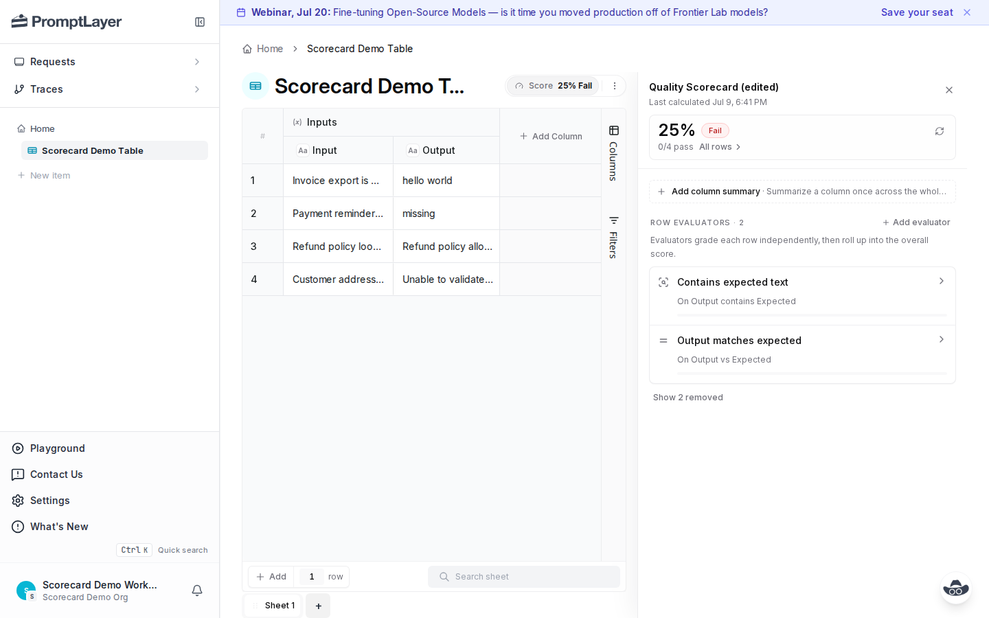Recalculate score with refresh icon
Image resolution: width=989 pixels, height=618 pixels.
(940, 131)
